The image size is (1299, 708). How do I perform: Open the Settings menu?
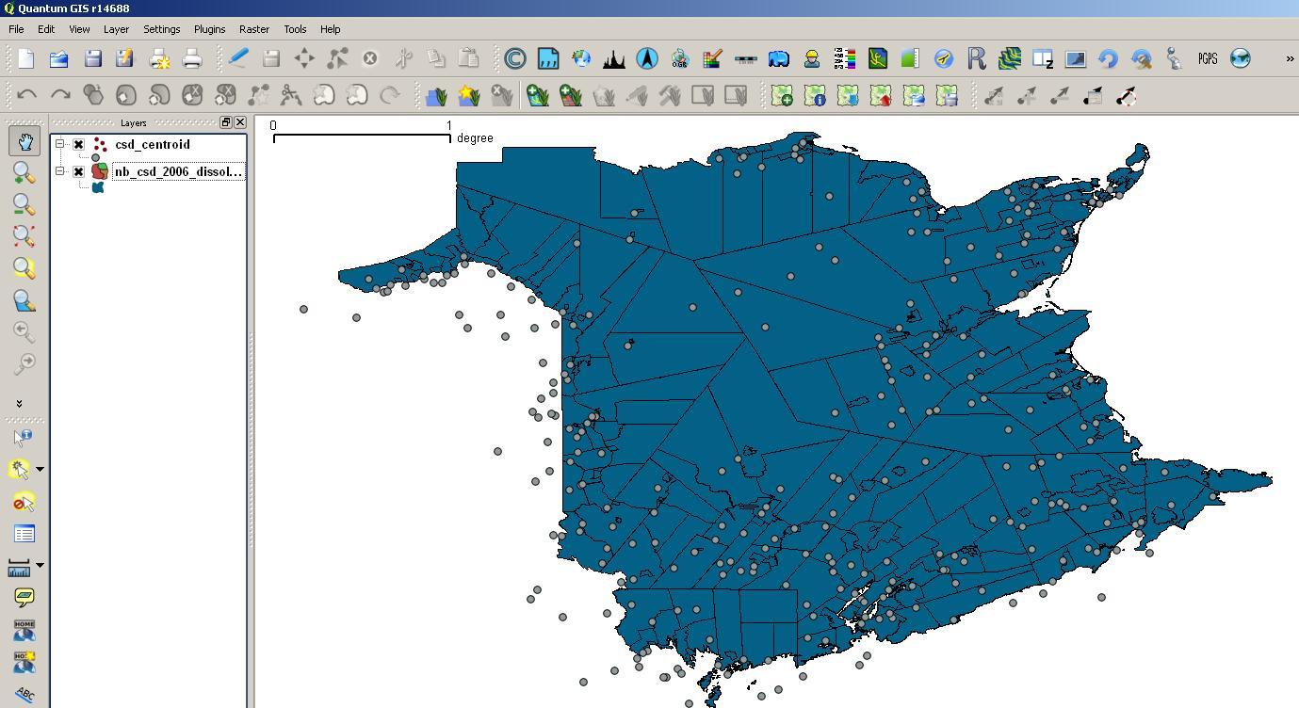161,29
